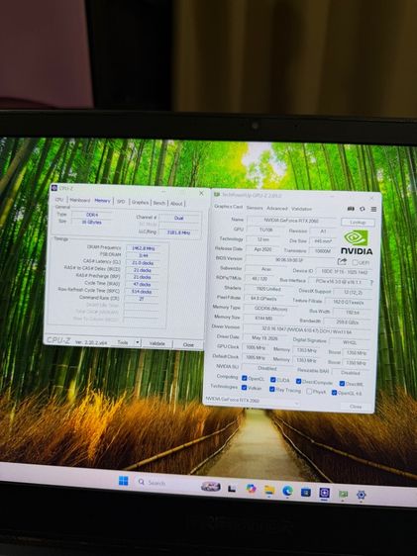
Task: Click the Command Rate value field
Action: click(142, 299)
